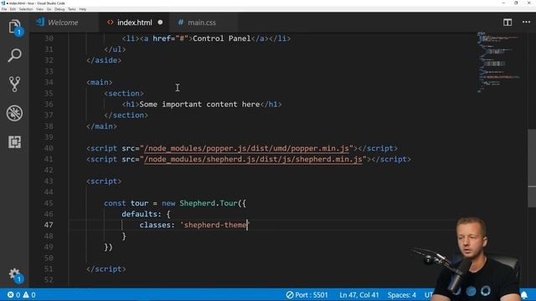Open the Selection menu
The image size is (536, 301).
coord(26,9)
